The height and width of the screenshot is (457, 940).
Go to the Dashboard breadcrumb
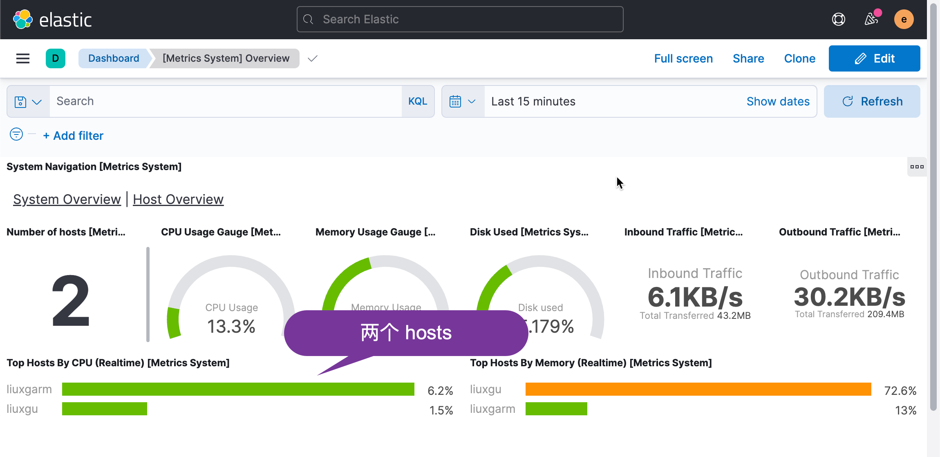(x=114, y=58)
